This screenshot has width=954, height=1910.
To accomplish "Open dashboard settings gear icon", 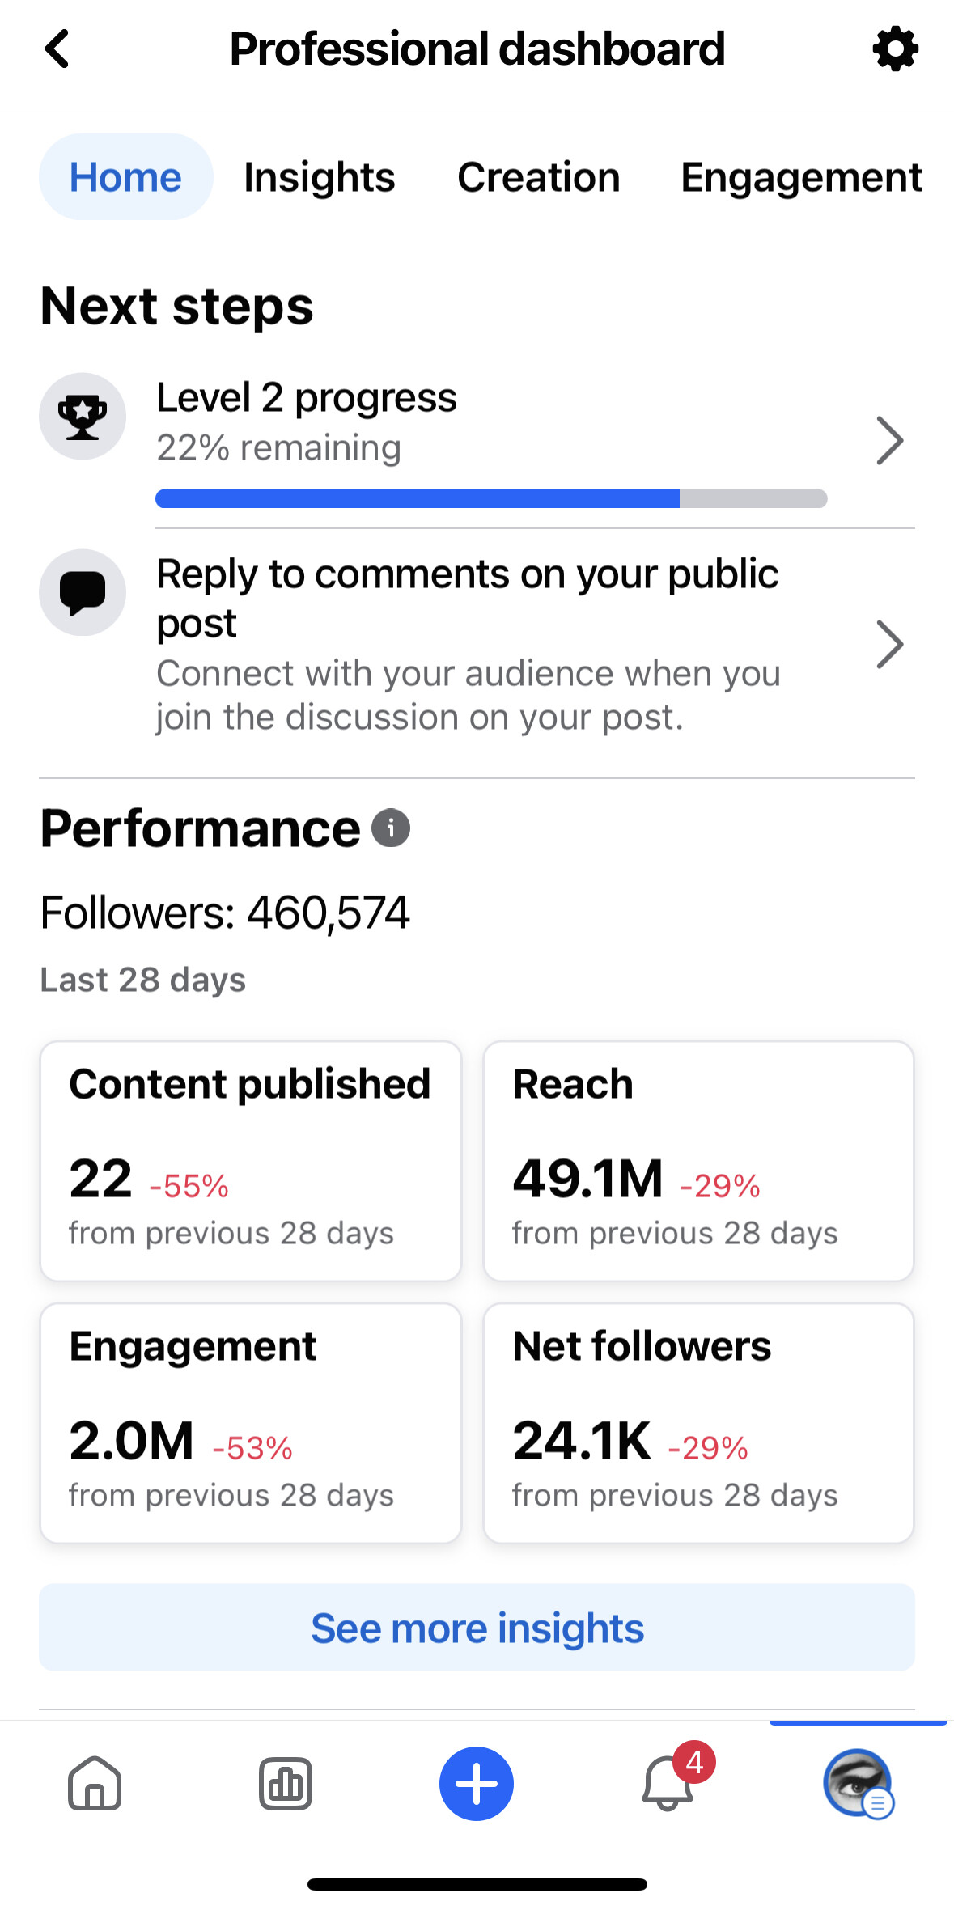I will [895, 49].
